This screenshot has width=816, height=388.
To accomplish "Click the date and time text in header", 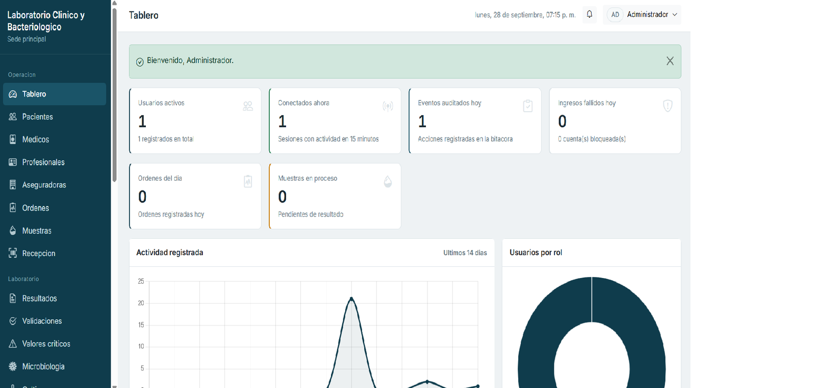I will (x=525, y=15).
